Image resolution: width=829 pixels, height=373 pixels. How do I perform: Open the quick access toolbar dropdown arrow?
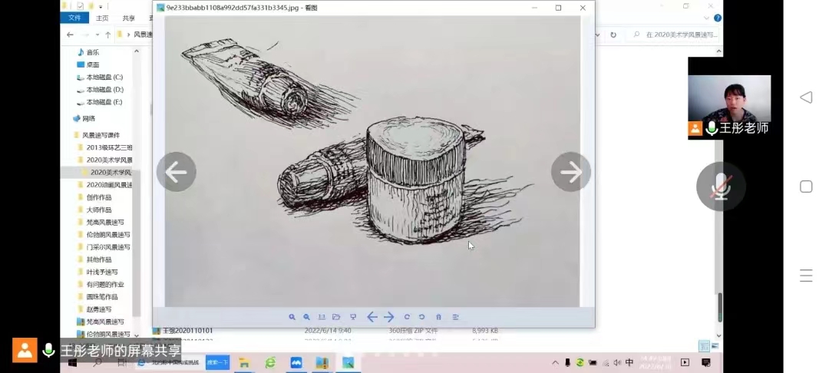100,6
